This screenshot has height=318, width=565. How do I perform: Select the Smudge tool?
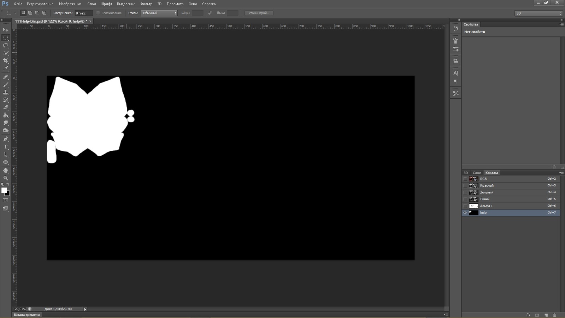point(6,123)
